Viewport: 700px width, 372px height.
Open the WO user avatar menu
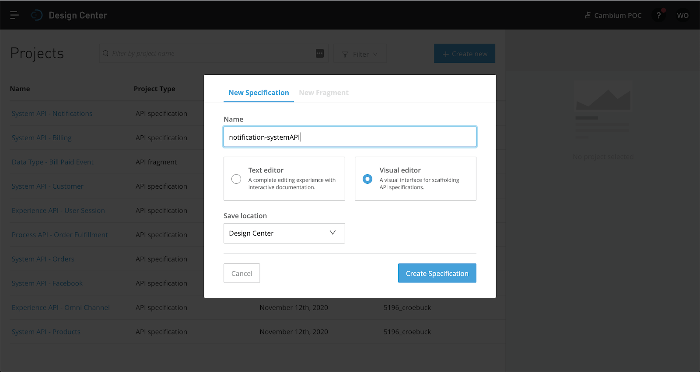coord(682,15)
